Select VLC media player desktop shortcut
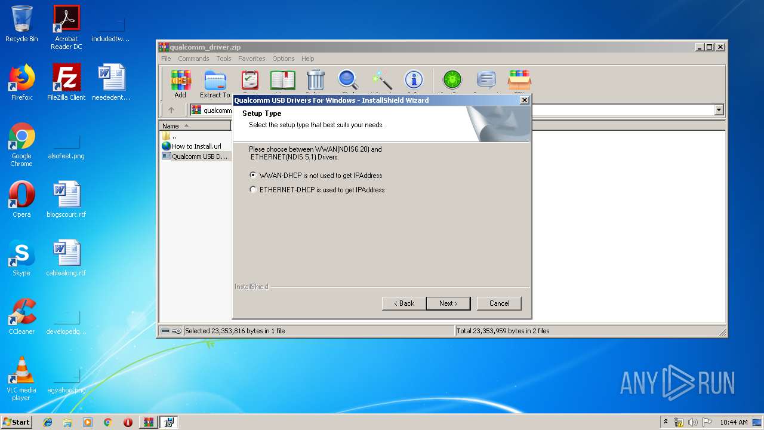The image size is (764, 430). coord(21,378)
